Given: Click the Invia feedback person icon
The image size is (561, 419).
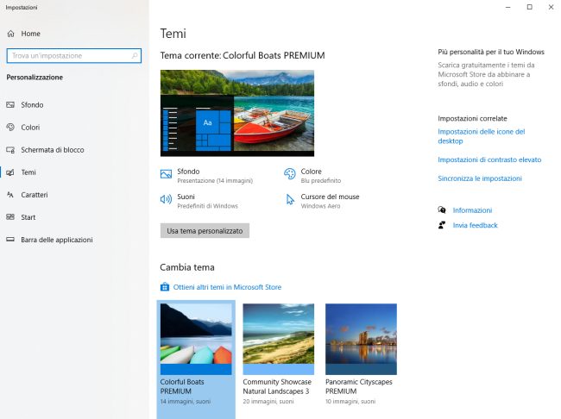Looking at the screenshot, I should 442,225.
